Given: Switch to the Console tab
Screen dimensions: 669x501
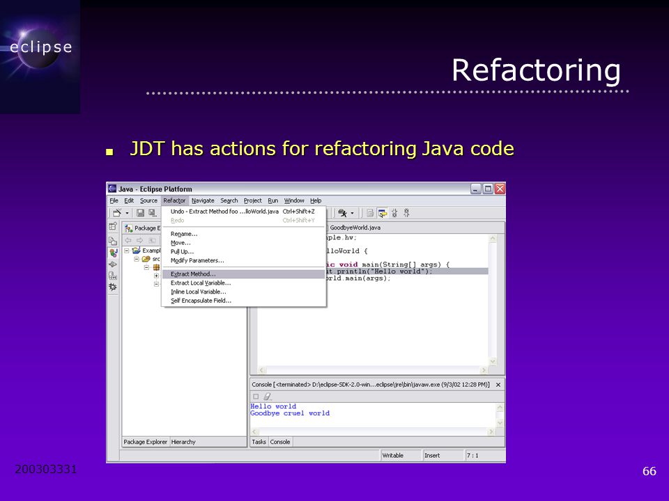Looking at the screenshot, I should pos(280,442).
